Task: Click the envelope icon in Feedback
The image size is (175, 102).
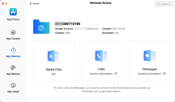Action: tap(158, 4)
